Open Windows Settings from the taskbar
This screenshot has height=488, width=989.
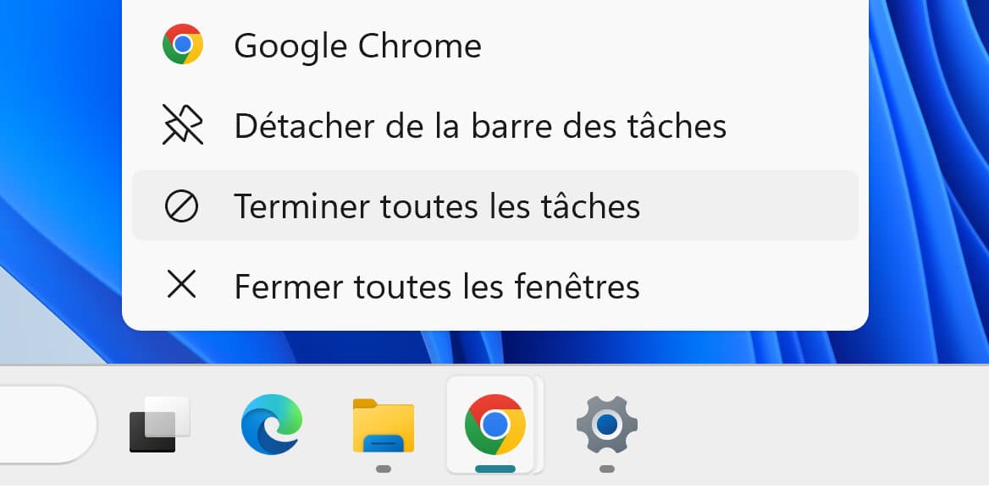tap(606, 424)
